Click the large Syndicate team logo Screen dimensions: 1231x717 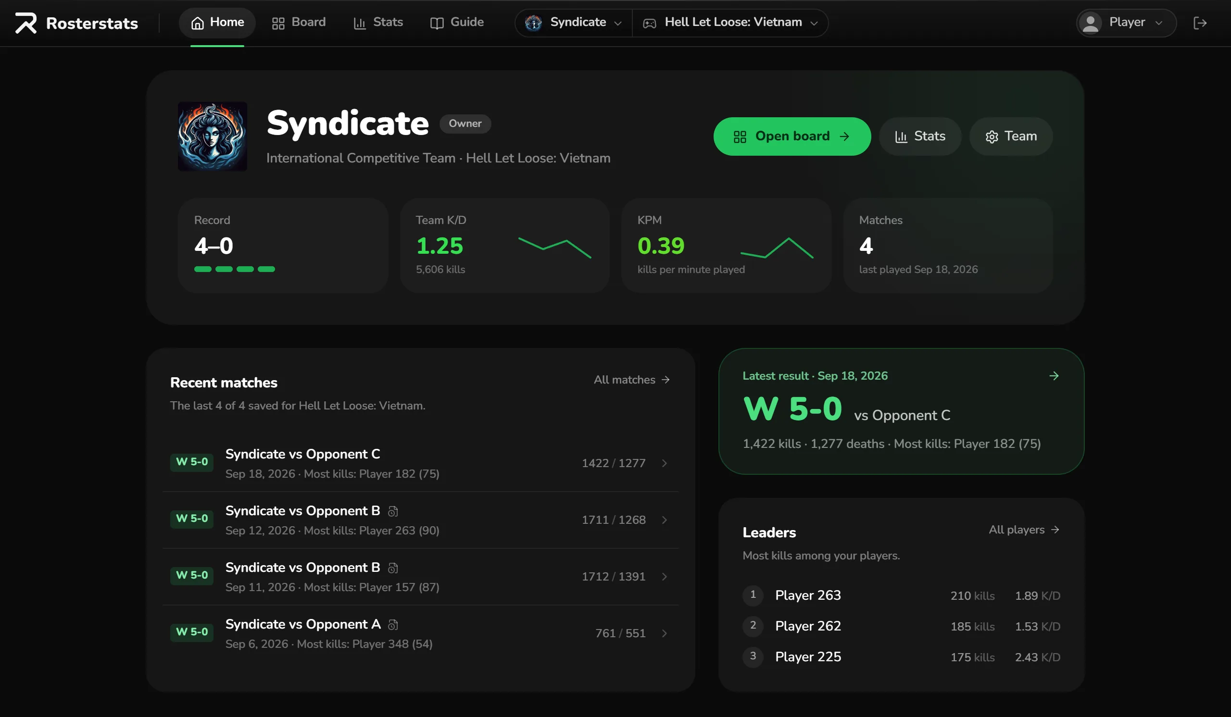click(212, 136)
